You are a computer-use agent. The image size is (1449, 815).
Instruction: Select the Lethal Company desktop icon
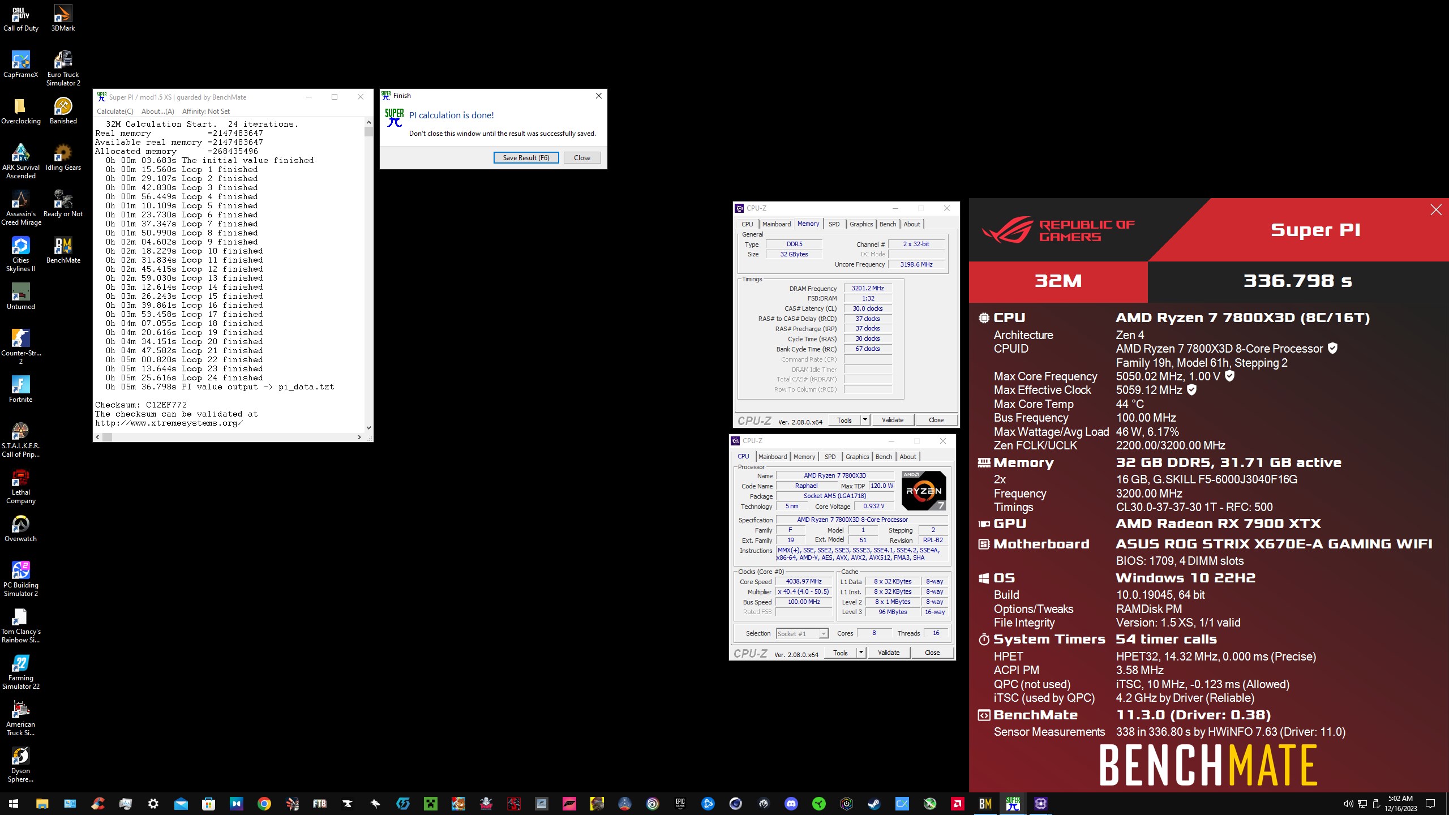(x=21, y=486)
